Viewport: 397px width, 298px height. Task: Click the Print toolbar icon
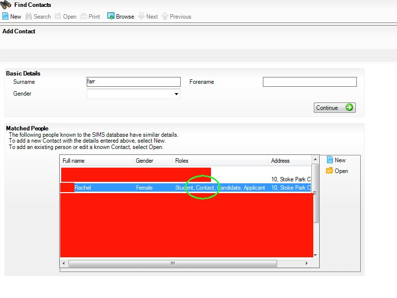click(x=84, y=16)
